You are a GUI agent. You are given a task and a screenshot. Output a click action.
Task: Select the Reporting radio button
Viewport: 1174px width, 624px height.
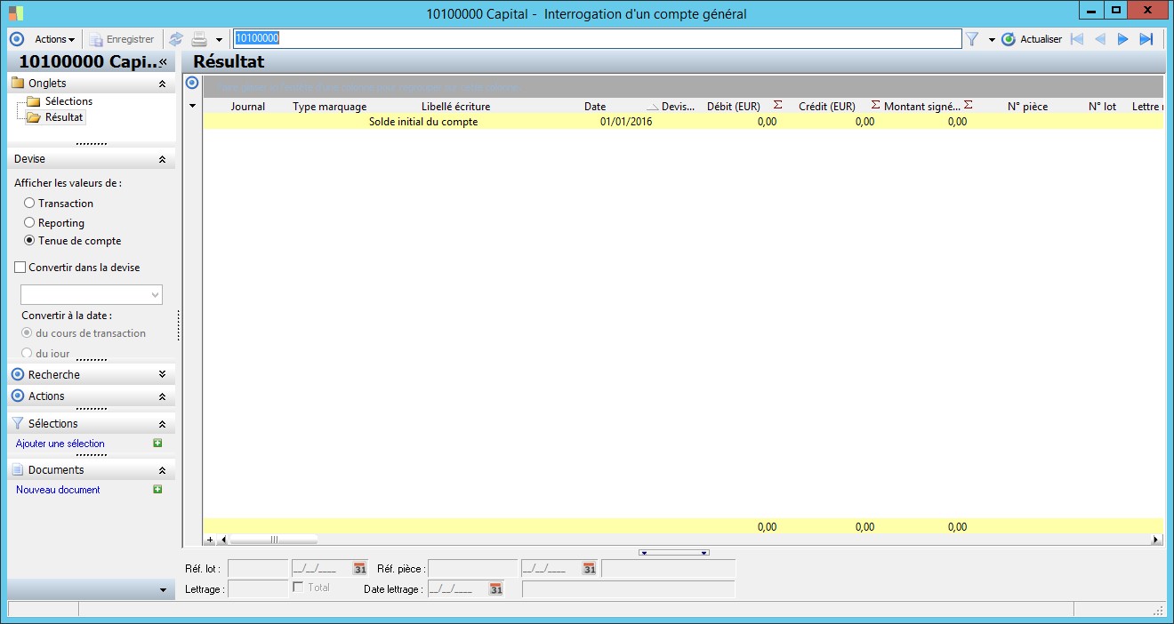(29, 223)
